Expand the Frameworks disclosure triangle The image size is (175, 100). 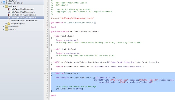pos(3,26)
